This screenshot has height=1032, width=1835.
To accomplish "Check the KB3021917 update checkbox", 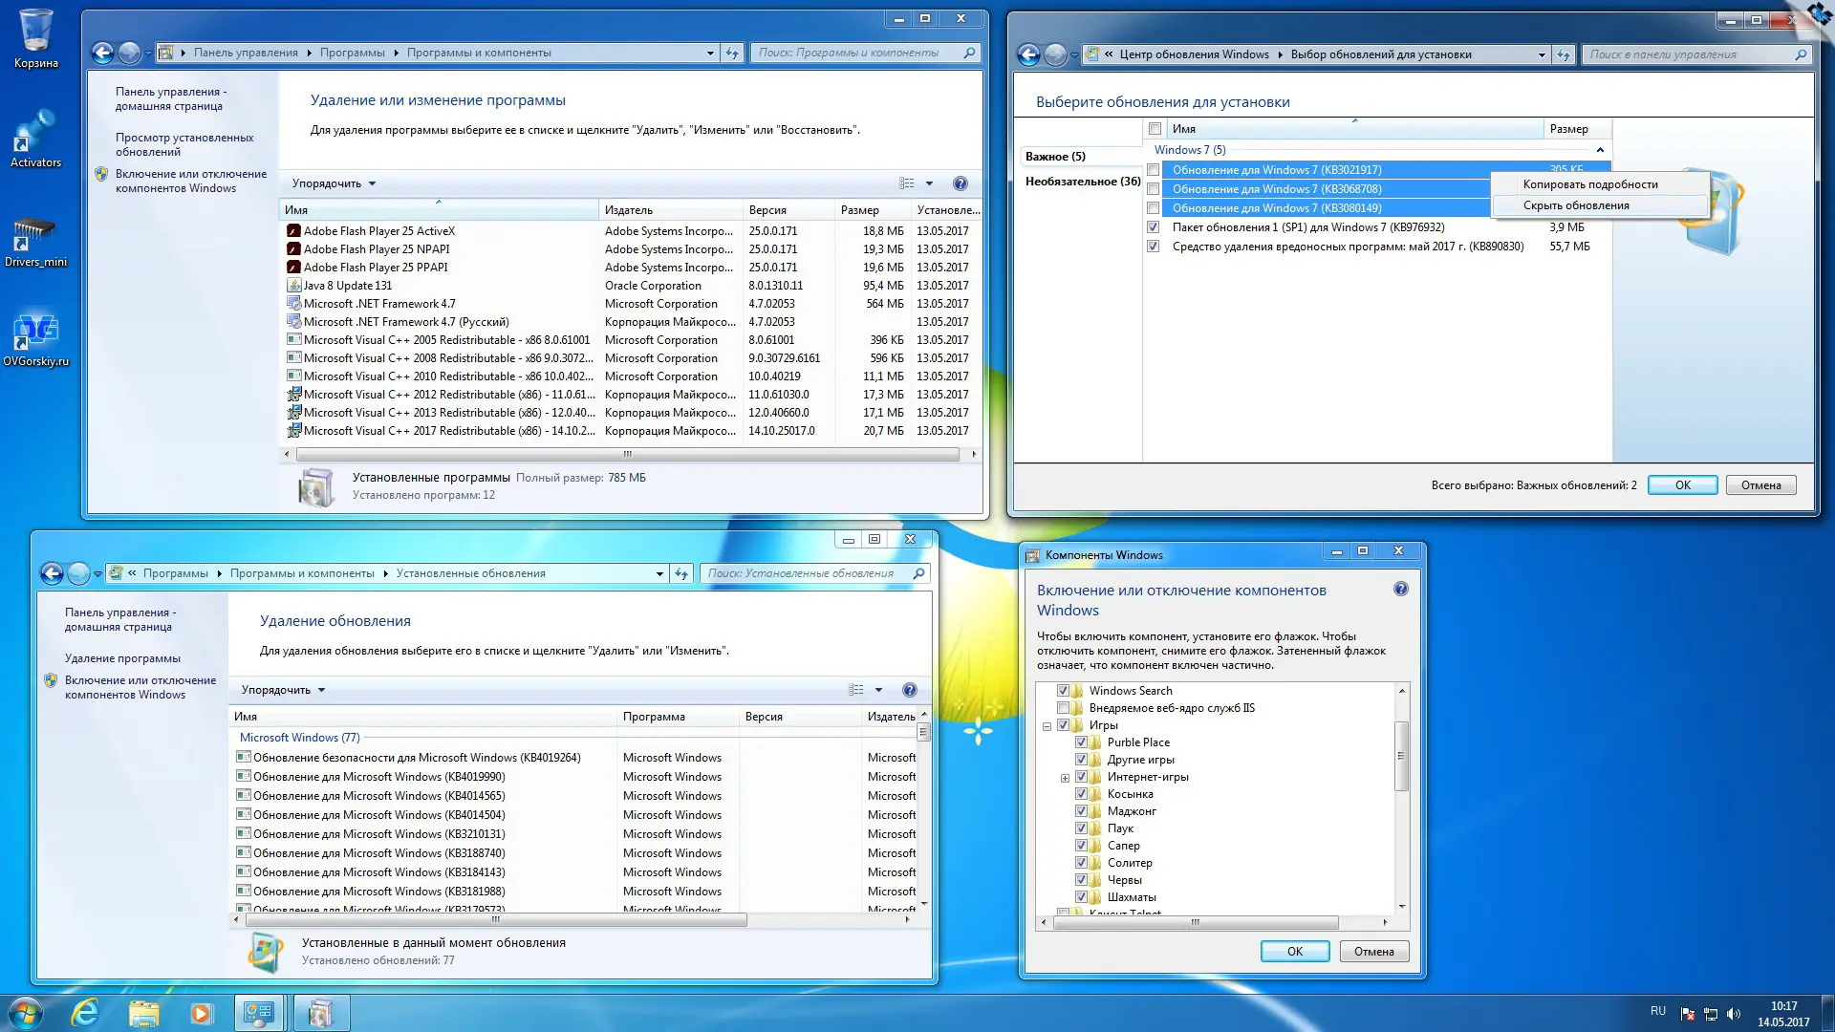I will [x=1154, y=170].
